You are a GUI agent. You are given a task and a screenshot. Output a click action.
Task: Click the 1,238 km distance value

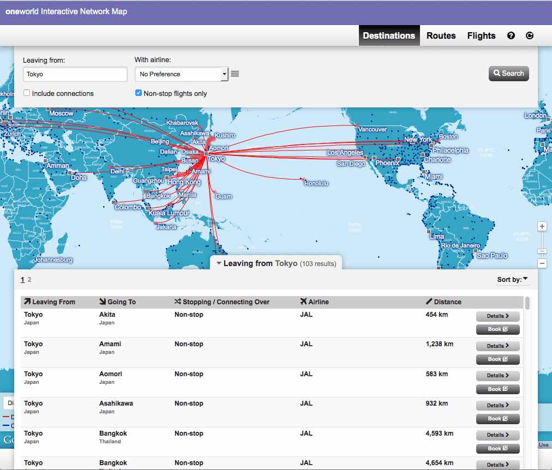(x=439, y=344)
